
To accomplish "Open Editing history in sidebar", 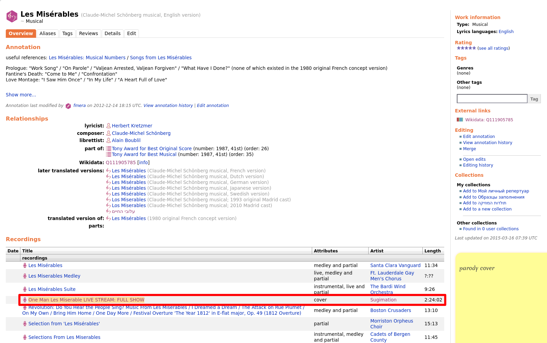I will click(478, 165).
